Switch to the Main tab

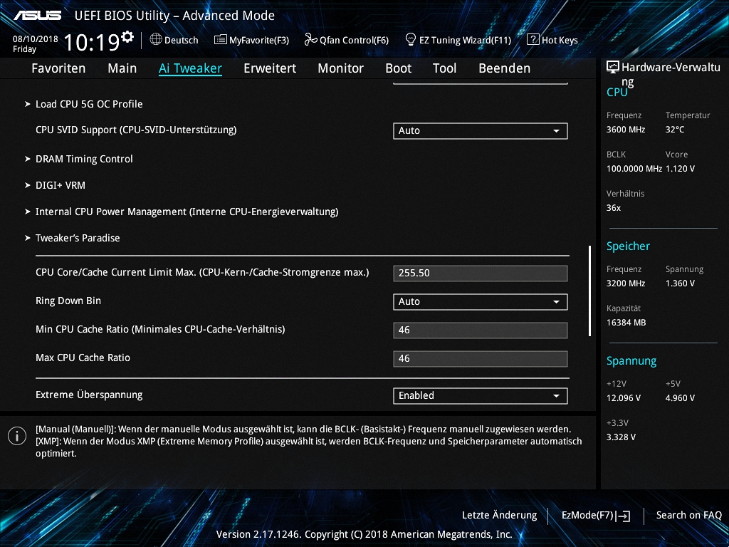122,68
